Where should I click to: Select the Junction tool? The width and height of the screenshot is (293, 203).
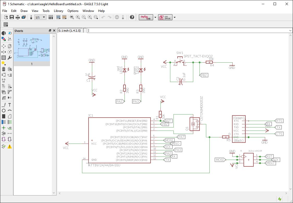pyautogui.click(x=4, y=128)
